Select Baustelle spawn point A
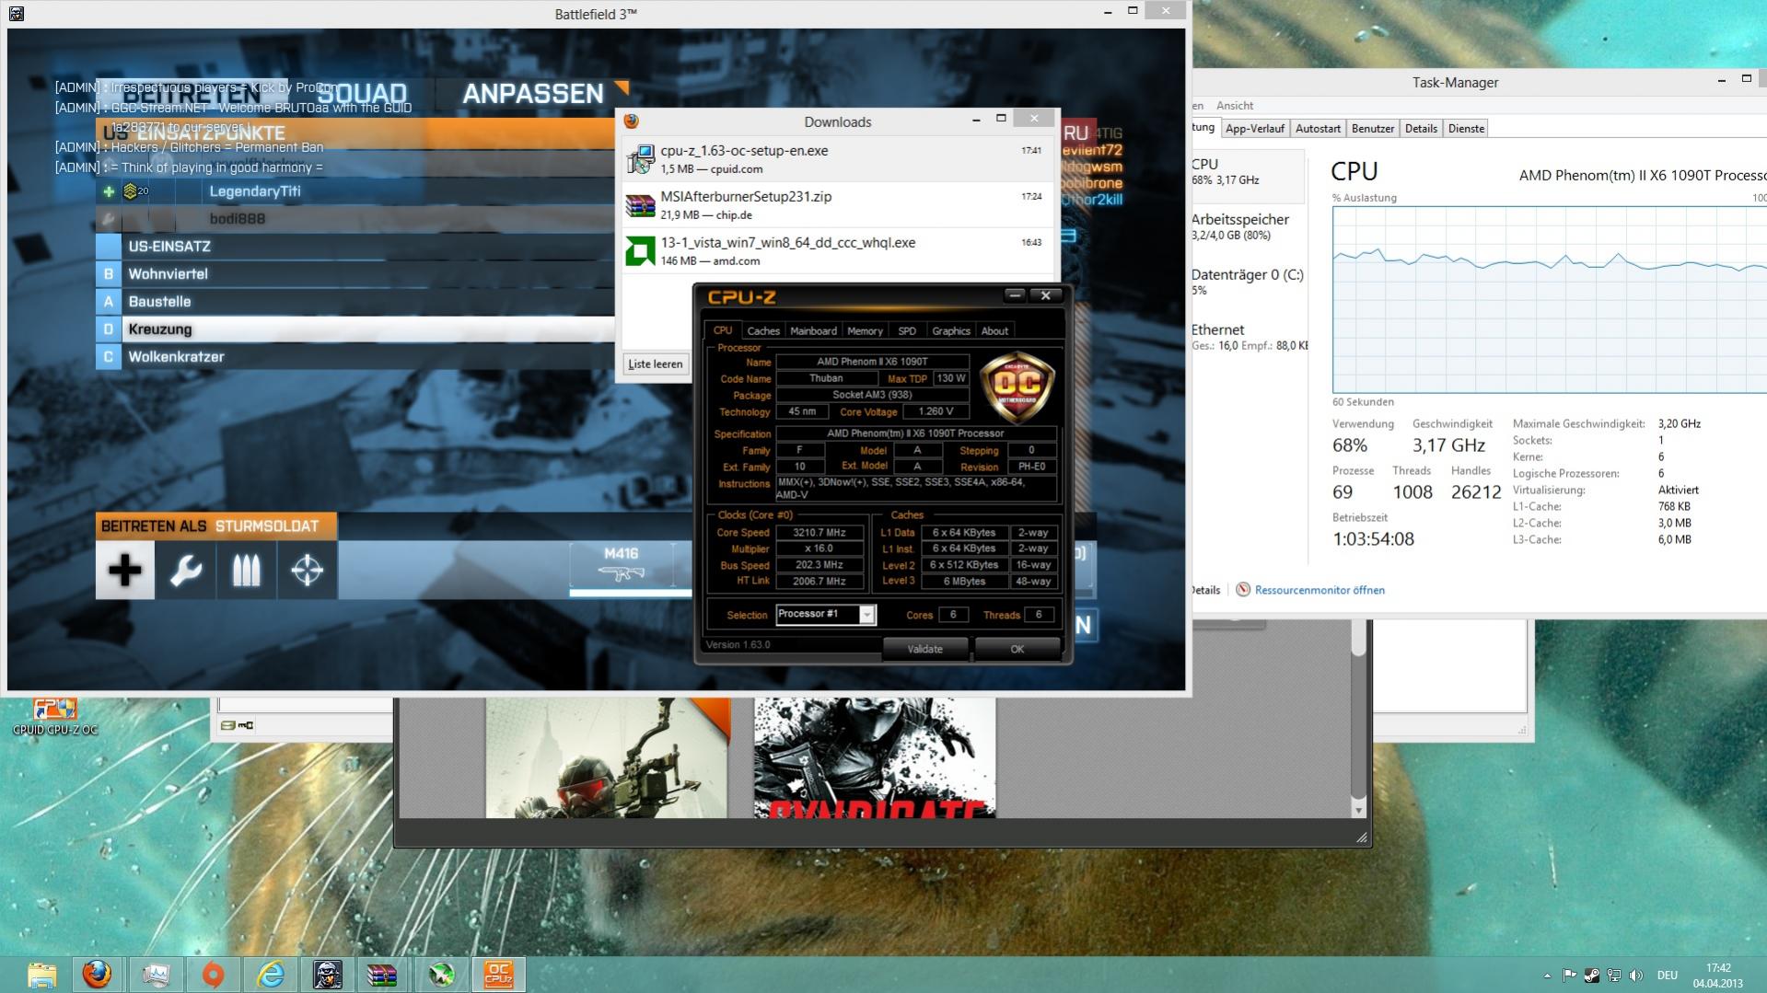1767x993 pixels. [355, 302]
